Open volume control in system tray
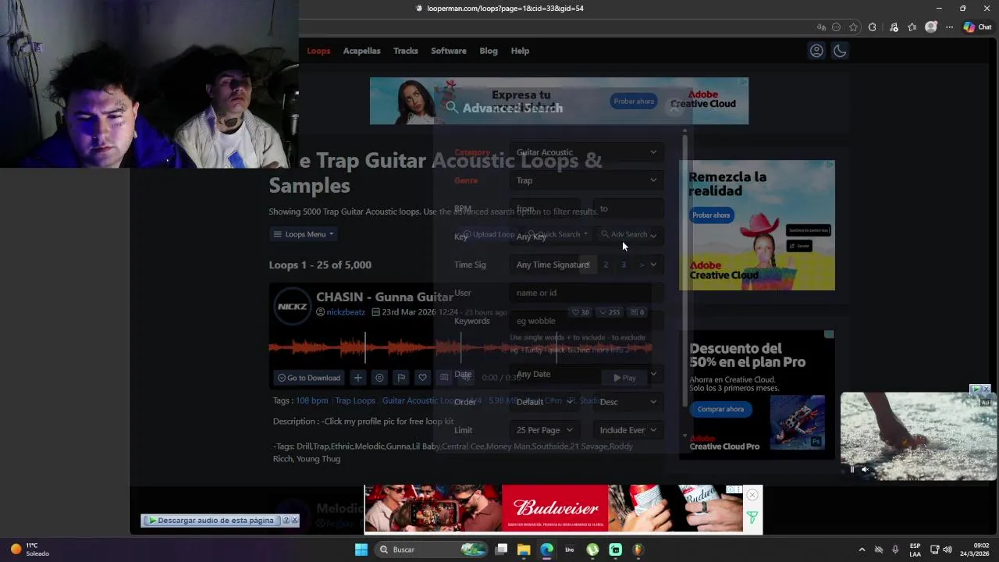The width and height of the screenshot is (999, 562). pyautogui.click(x=947, y=550)
